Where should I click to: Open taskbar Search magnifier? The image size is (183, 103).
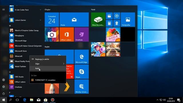point(11,100)
